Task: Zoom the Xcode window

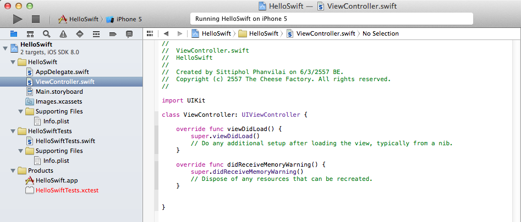Action: (x=30, y=5)
